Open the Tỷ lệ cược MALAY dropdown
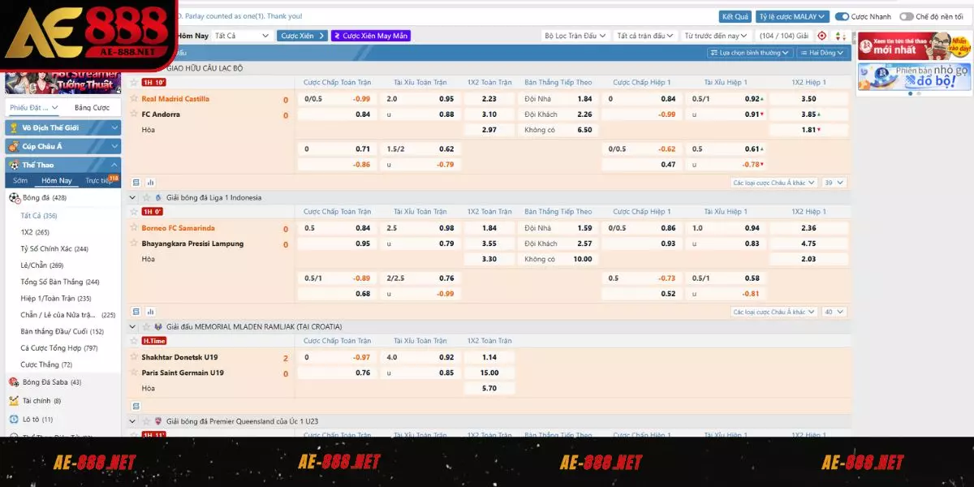This screenshot has width=974, height=487. [792, 16]
